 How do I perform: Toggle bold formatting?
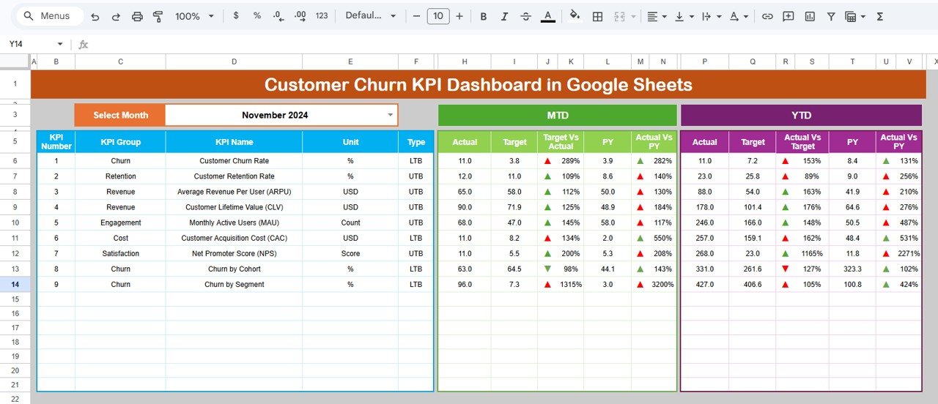(483, 16)
